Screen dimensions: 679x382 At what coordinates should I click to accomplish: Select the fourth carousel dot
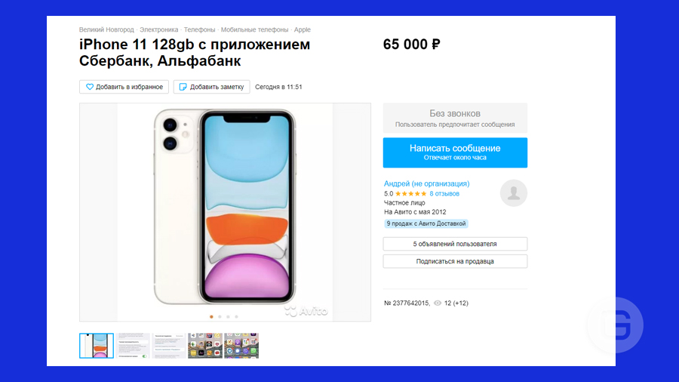[236, 316]
